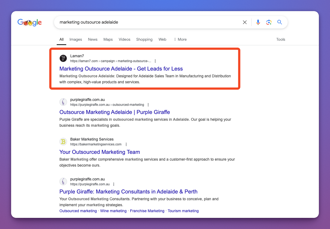Screen dimensions: 330x229
Task: Open Google Lens image search
Action: tap(269, 22)
